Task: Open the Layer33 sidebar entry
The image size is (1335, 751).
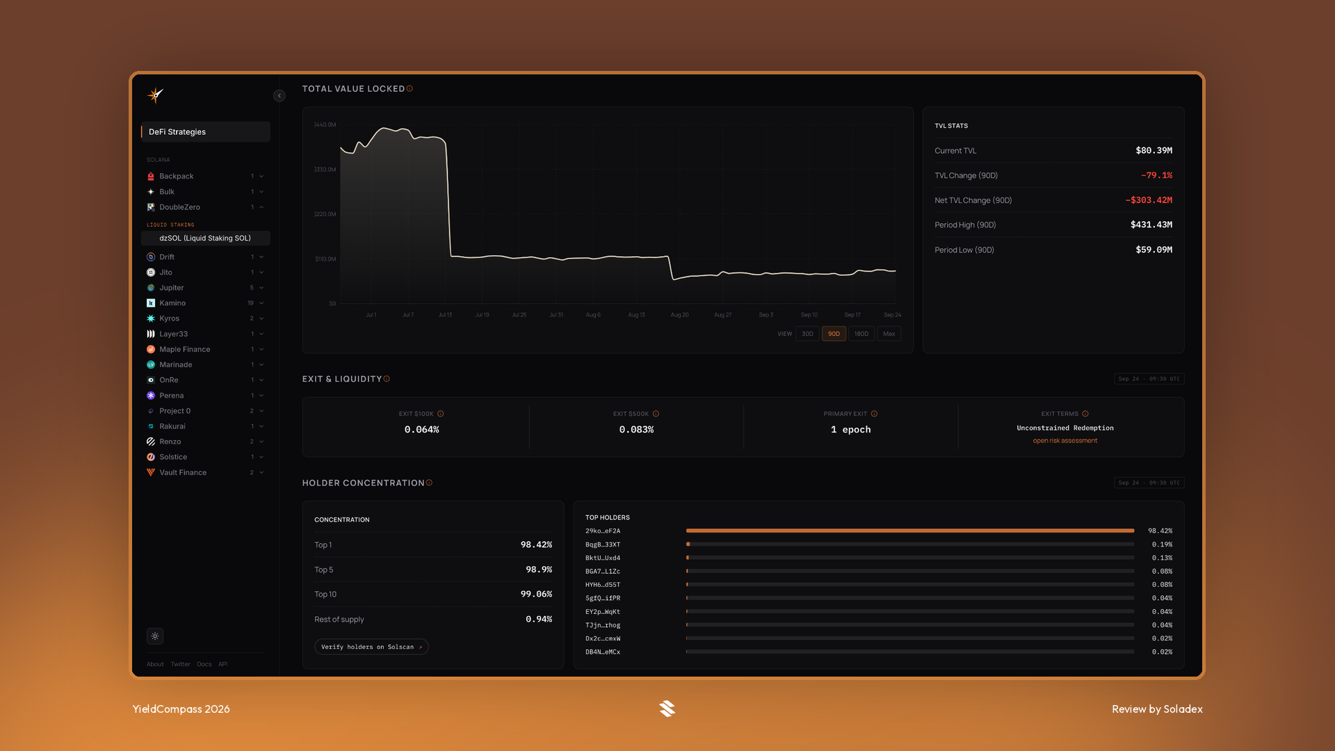Action: click(x=206, y=334)
